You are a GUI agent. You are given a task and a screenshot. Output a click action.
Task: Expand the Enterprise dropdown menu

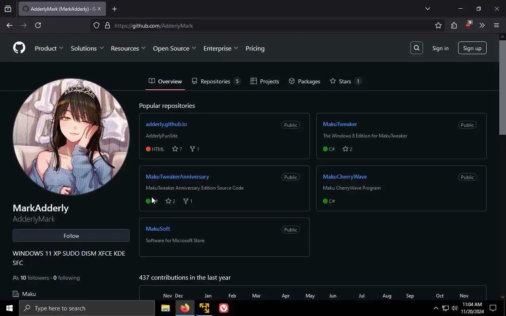pyautogui.click(x=221, y=48)
